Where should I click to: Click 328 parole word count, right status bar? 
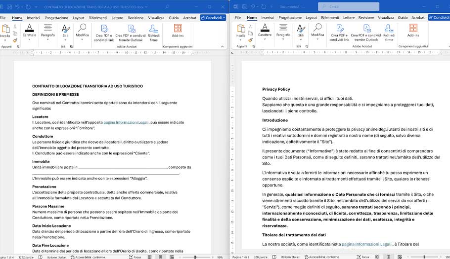(260, 257)
